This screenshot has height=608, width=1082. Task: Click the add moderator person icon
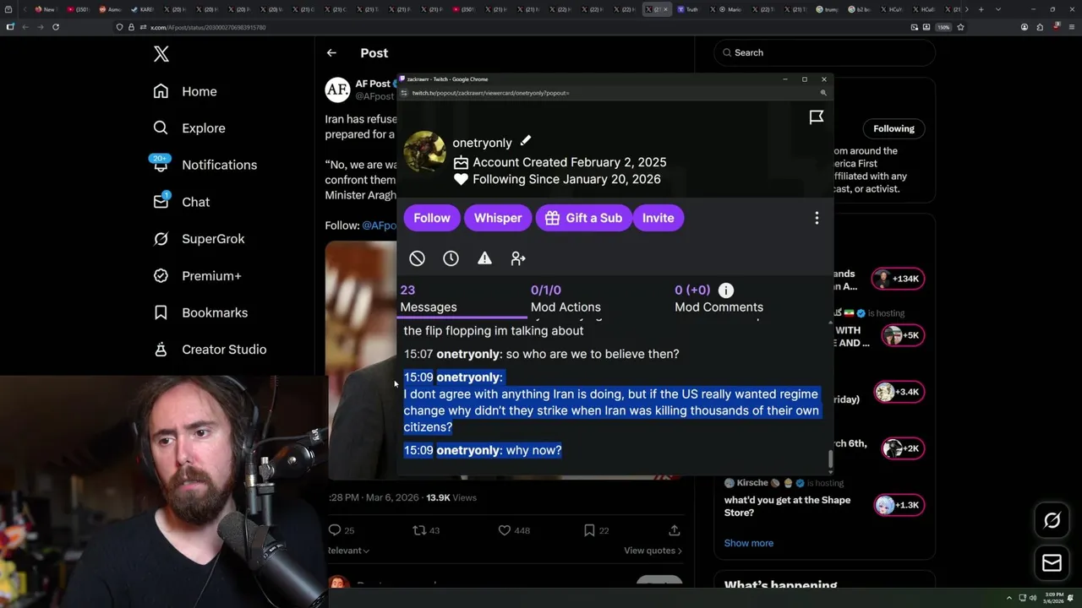point(518,258)
